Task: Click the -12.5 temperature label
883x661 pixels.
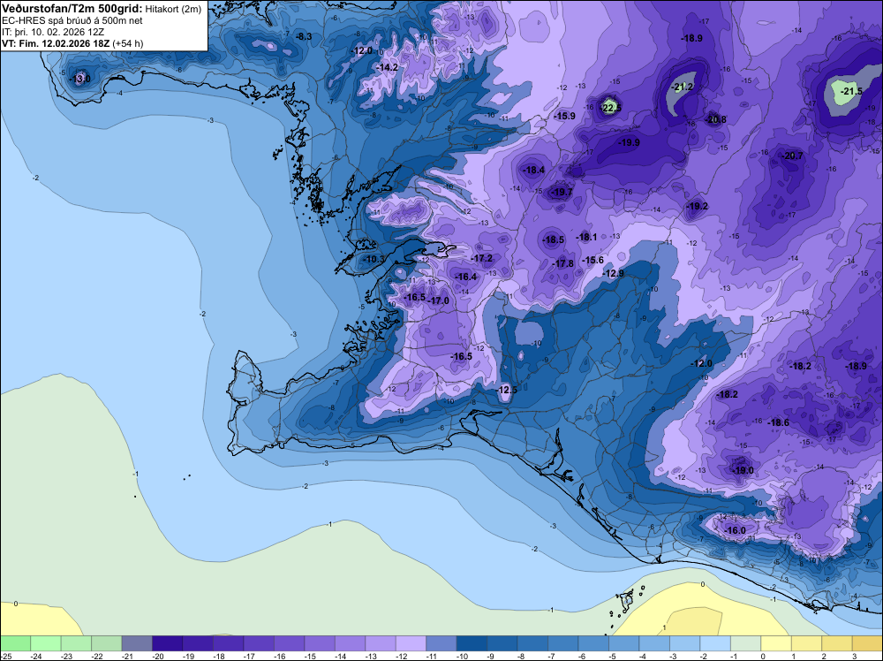Action: (x=507, y=390)
